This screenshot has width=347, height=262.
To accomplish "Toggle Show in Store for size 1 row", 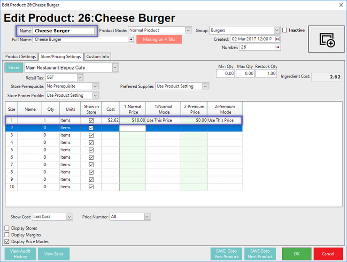I will pos(91,120).
